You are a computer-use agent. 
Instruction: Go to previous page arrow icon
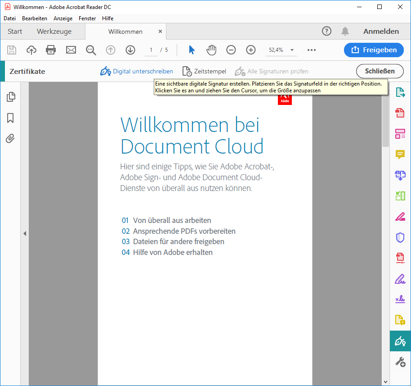(x=111, y=50)
